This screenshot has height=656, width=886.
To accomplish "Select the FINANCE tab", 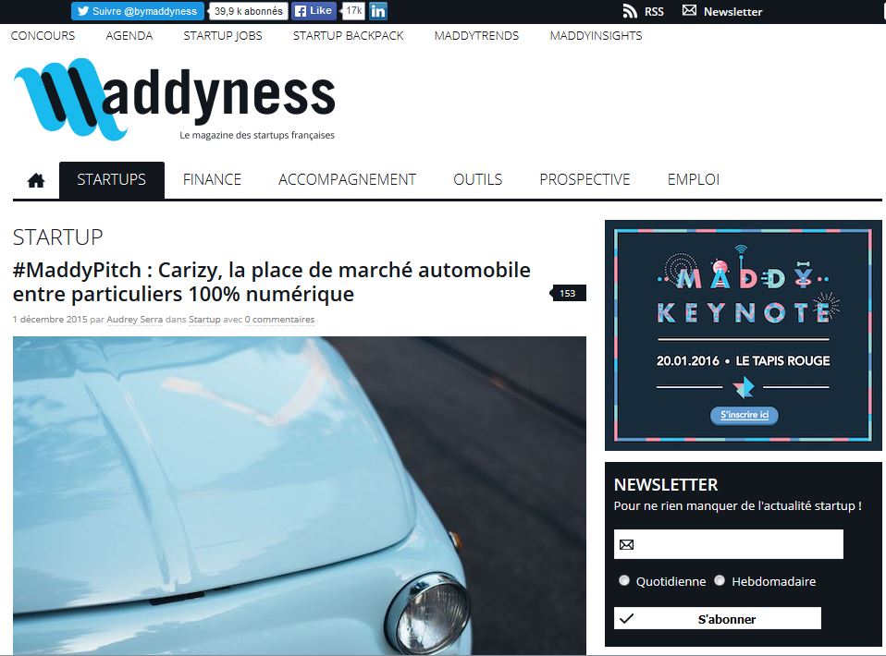I will coord(212,179).
